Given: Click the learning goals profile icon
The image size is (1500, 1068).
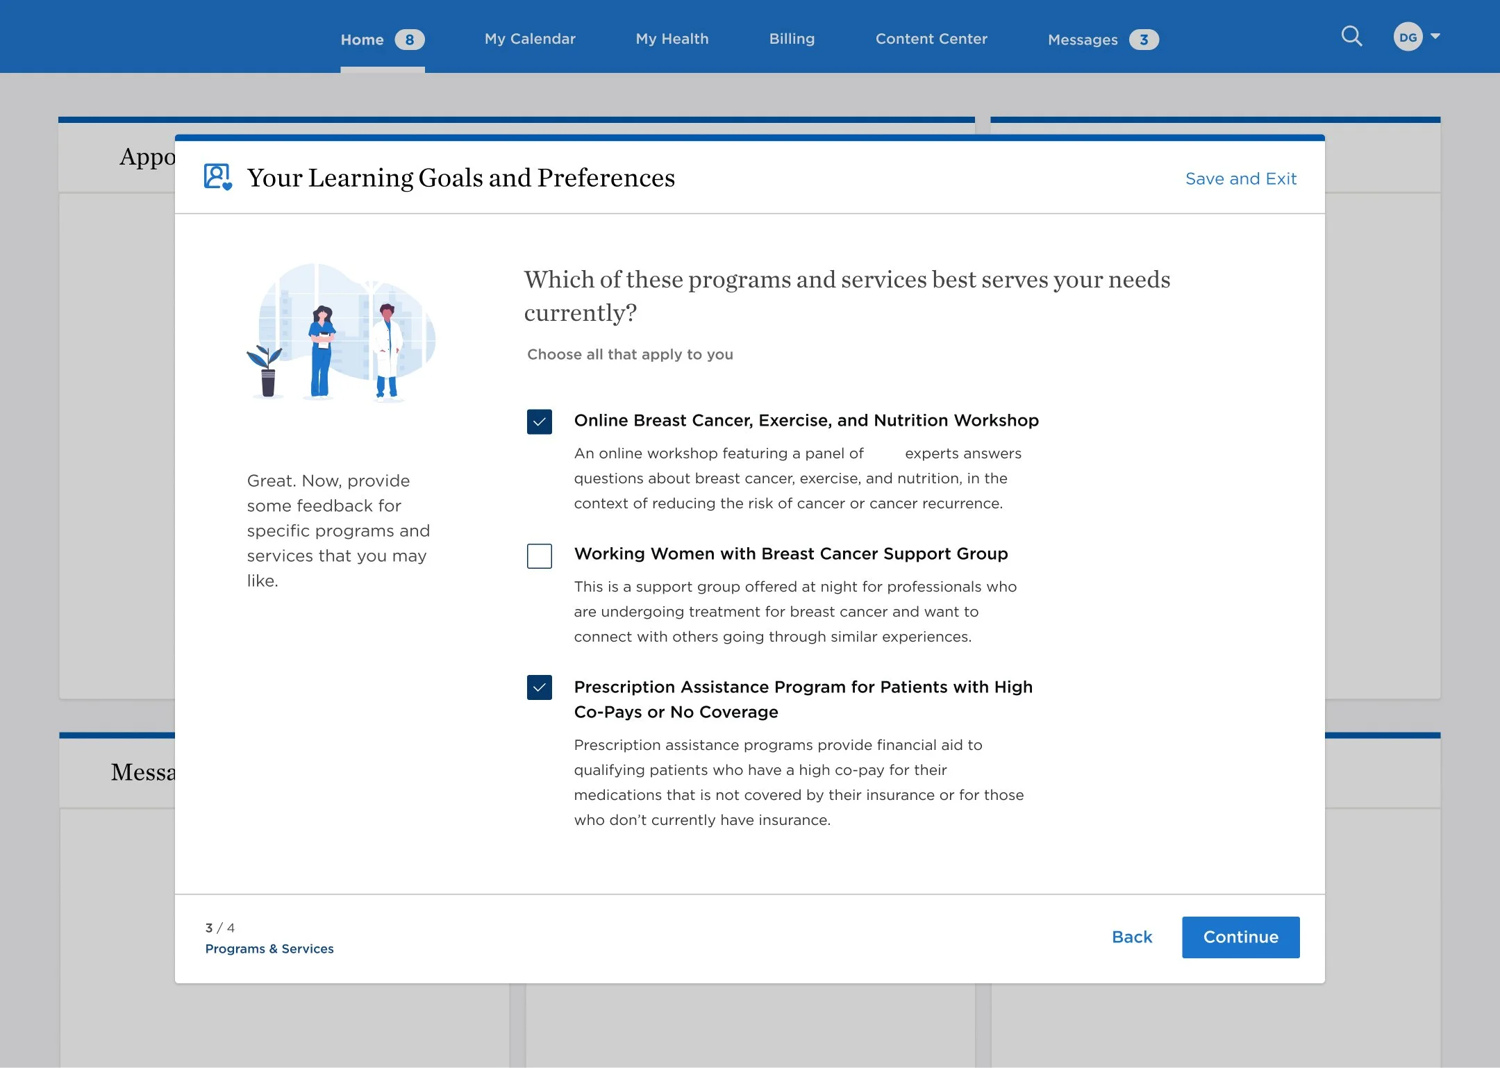Looking at the screenshot, I should [x=217, y=176].
